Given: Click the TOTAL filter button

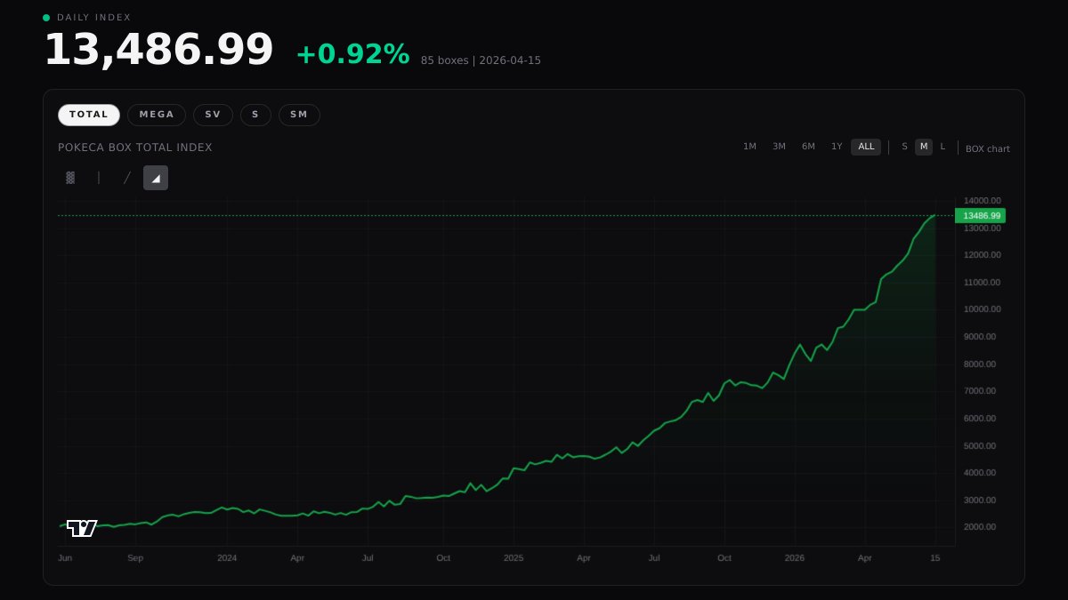Looking at the screenshot, I should coord(89,115).
